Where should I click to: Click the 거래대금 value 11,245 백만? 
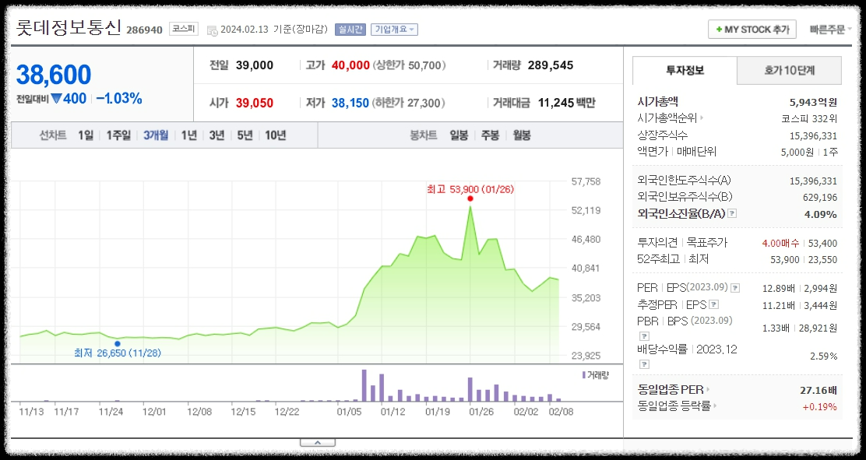pyautogui.click(x=567, y=103)
